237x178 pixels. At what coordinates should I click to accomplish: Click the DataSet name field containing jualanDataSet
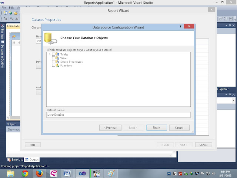coord(118,115)
